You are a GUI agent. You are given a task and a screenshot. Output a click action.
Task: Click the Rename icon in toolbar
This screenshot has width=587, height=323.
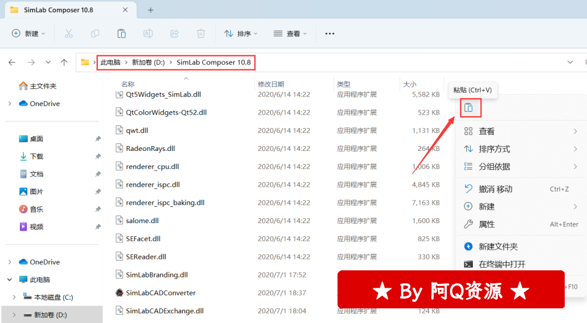coord(148,34)
